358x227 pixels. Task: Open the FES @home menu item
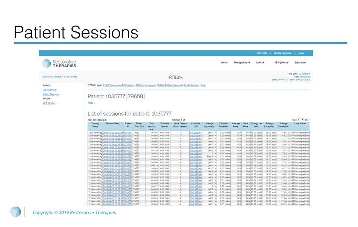coord(281,62)
